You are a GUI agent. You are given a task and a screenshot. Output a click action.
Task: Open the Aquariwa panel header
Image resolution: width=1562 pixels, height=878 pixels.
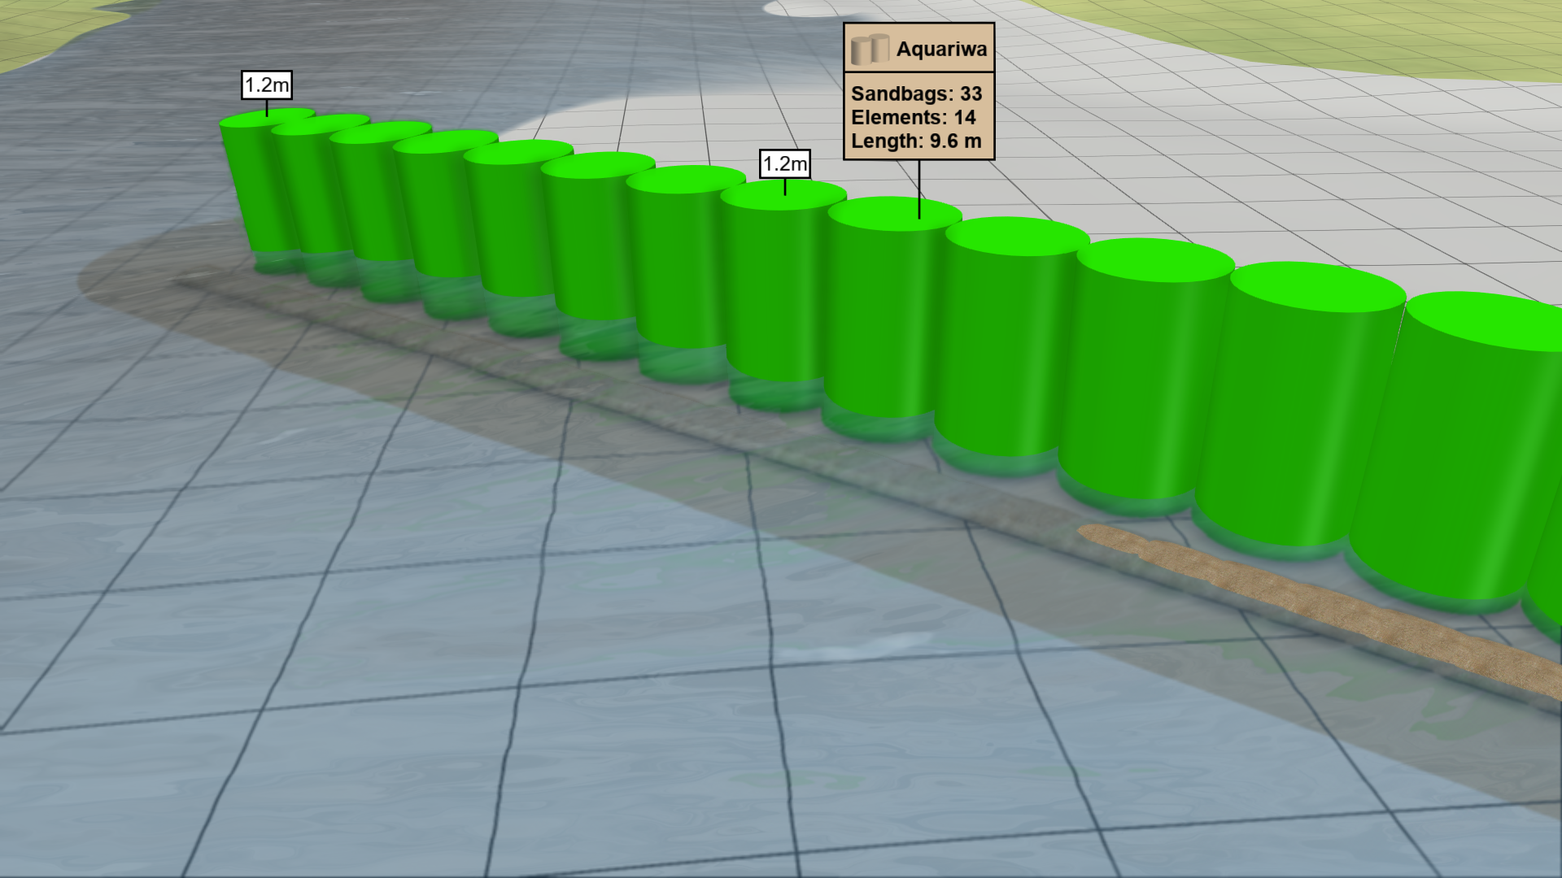click(x=918, y=50)
